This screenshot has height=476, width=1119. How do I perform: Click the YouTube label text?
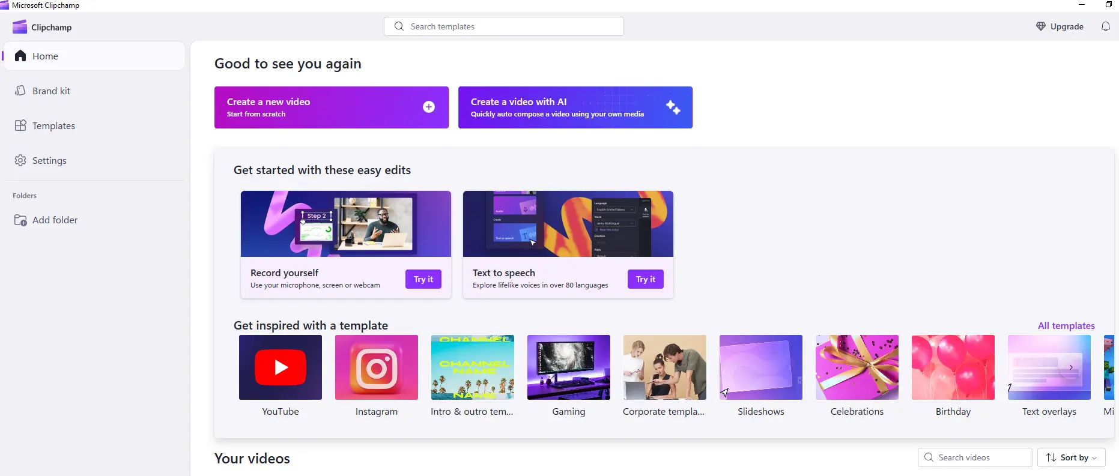tap(281, 411)
